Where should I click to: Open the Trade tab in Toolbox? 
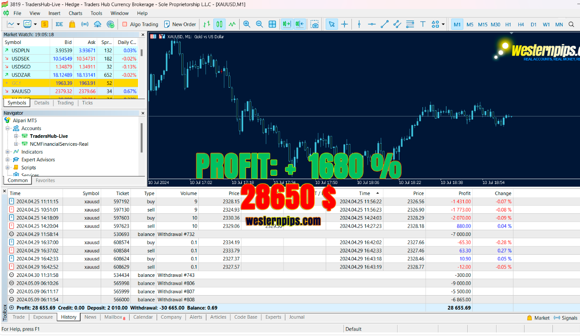coord(19,317)
